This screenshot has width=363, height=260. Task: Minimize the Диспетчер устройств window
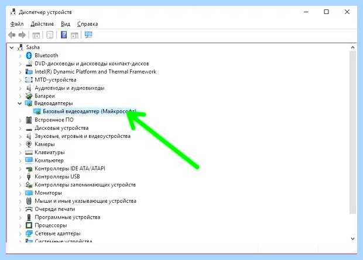point(306,12)
